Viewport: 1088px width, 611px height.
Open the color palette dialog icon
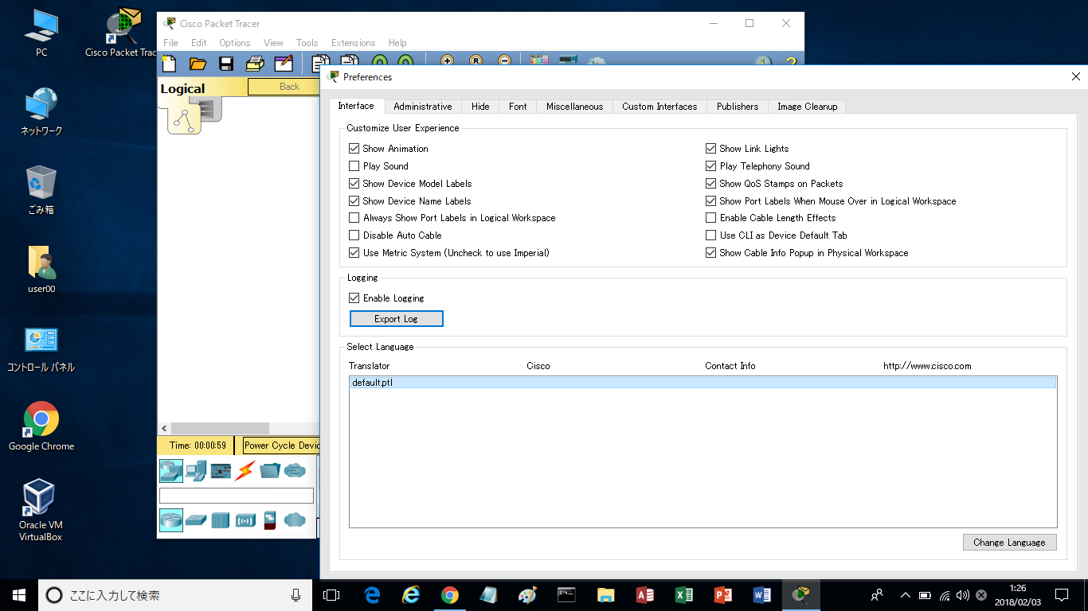[538, 60]
